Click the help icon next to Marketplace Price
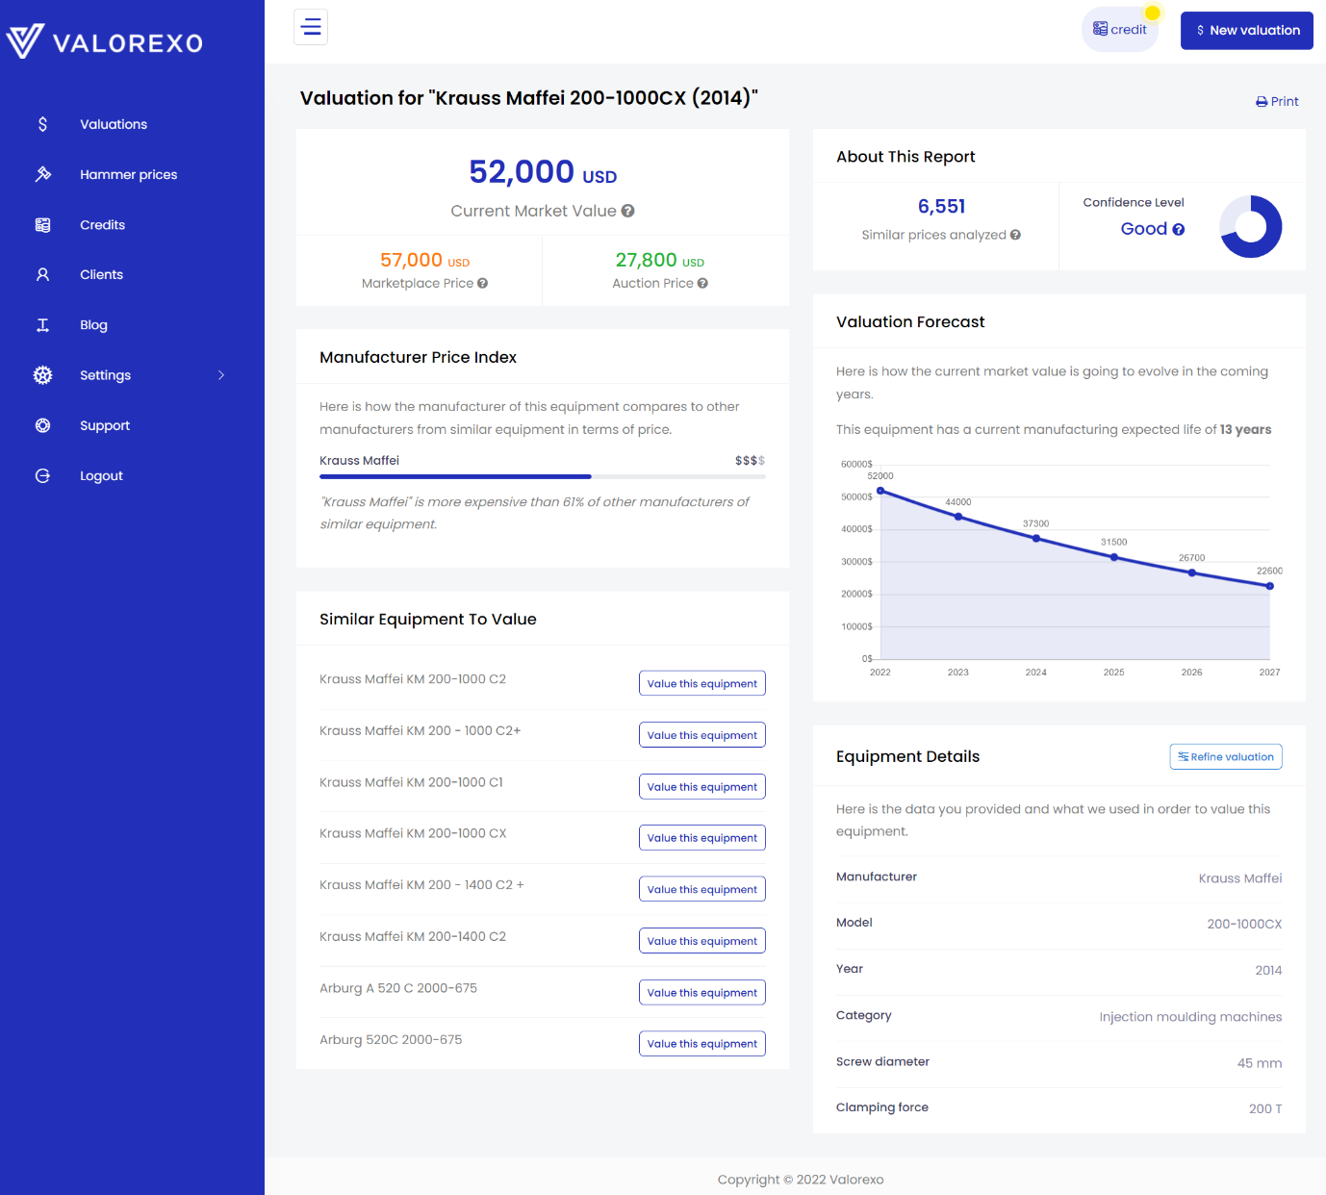The height and width of the screenshot is (1195, 1326). pyautogui.click(x=482, y=283)
